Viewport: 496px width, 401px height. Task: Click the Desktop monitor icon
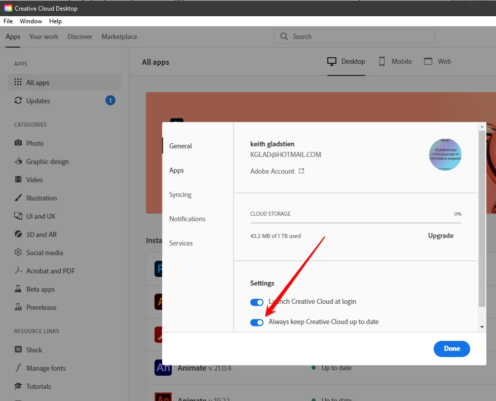tap(332, 61)
